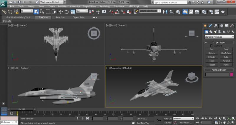Screen dimensions: 236x125
Task: Open the Render Setup icon
Action: pyautogui.click(x=211, y=11)
